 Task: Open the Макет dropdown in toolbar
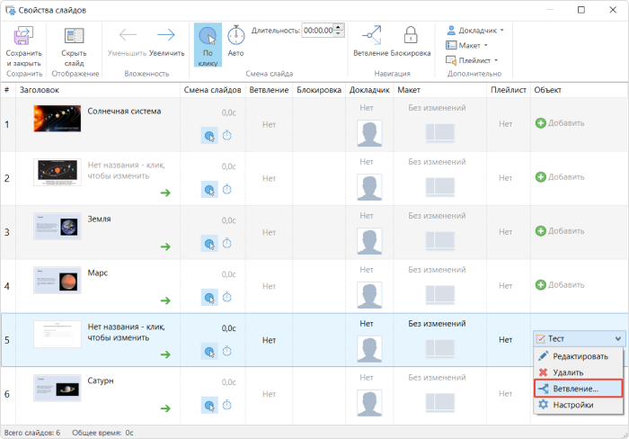(466, 45)
